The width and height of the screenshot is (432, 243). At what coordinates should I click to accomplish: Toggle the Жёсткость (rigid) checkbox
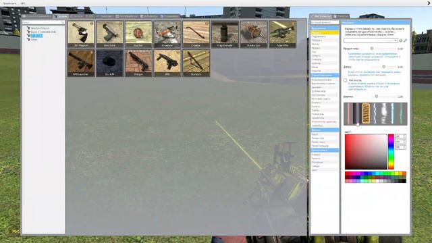tap(345, 80)
